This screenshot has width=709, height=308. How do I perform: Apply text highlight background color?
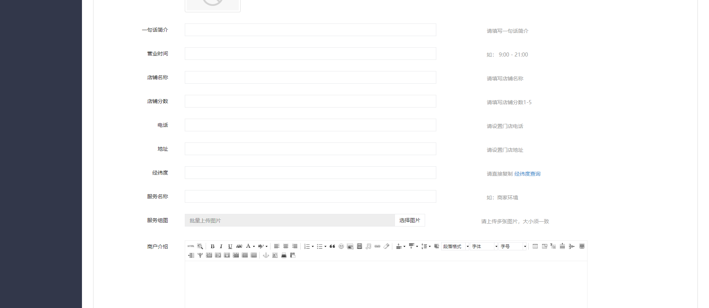tap(261, 246)
